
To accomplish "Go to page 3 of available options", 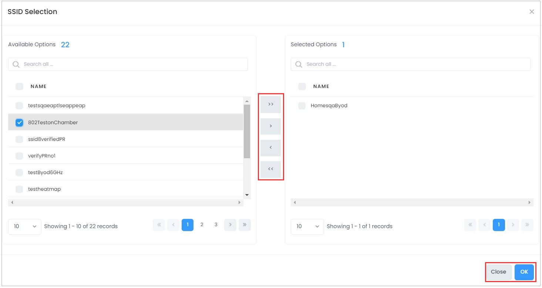I will tap(216, 225).
